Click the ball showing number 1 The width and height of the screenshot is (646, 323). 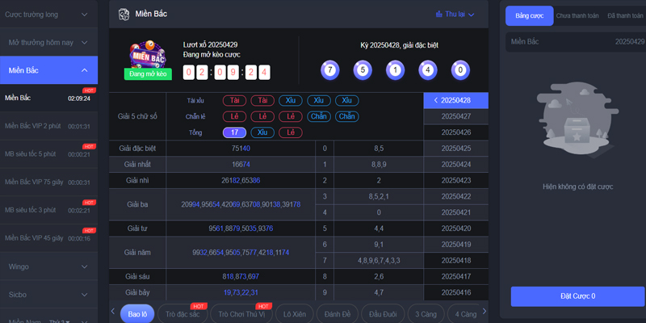point(395,70)
